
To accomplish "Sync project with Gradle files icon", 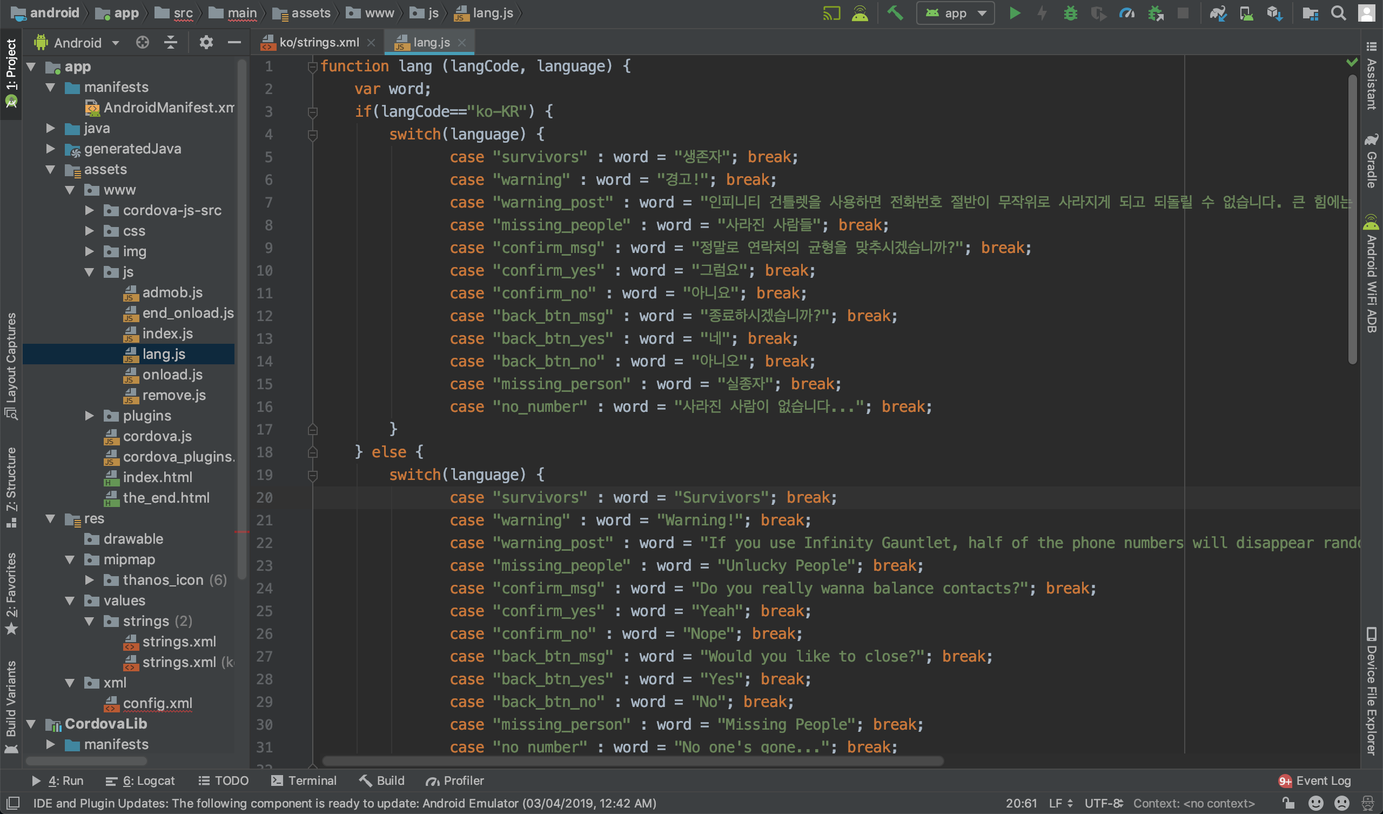I will 1218,13.
